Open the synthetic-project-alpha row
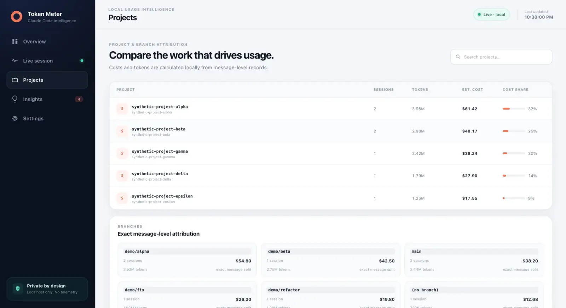Image resolution: width=566 pixels, height=308 pixels. click(x=330, y=109)
